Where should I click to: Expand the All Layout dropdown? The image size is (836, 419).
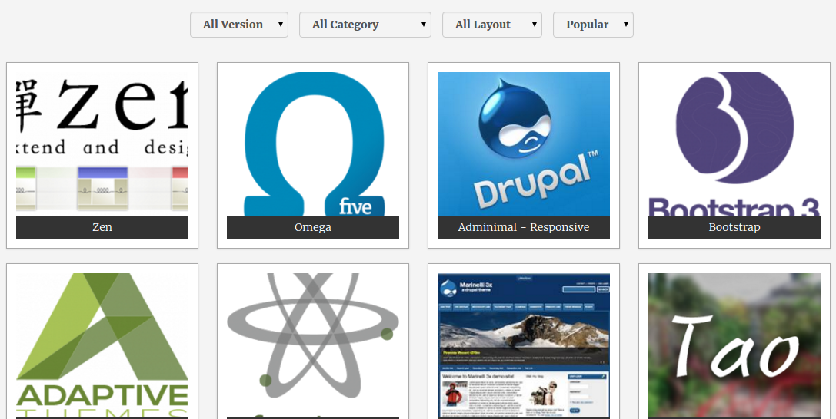492,25
